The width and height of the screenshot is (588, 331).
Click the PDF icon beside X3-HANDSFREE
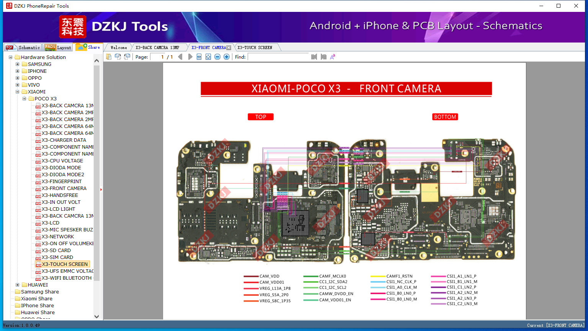click(x=38, y=195)
